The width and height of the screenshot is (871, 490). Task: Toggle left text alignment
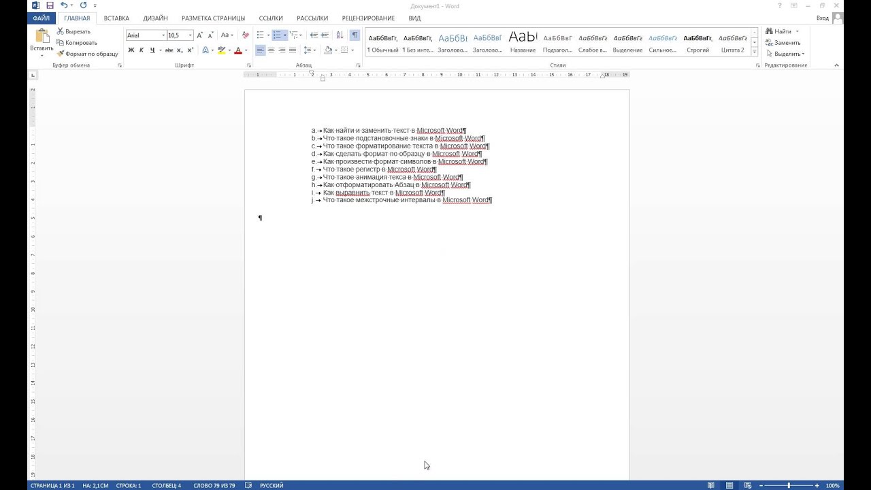(x=260, y=50)
